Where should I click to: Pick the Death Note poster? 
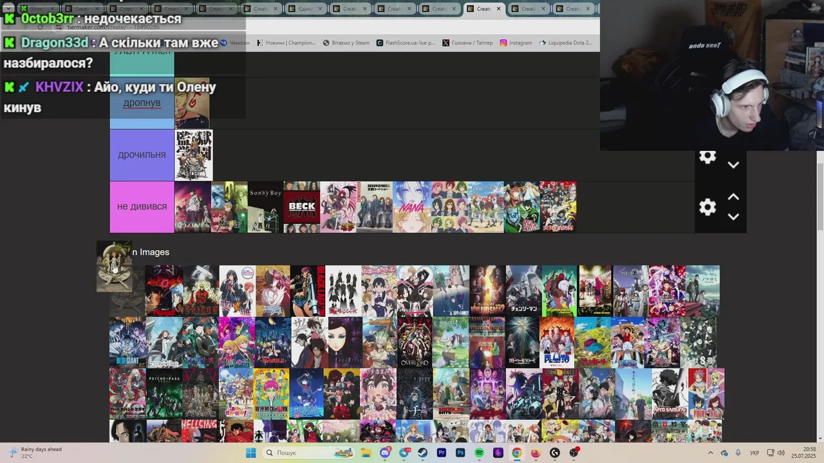click(522, 342)
